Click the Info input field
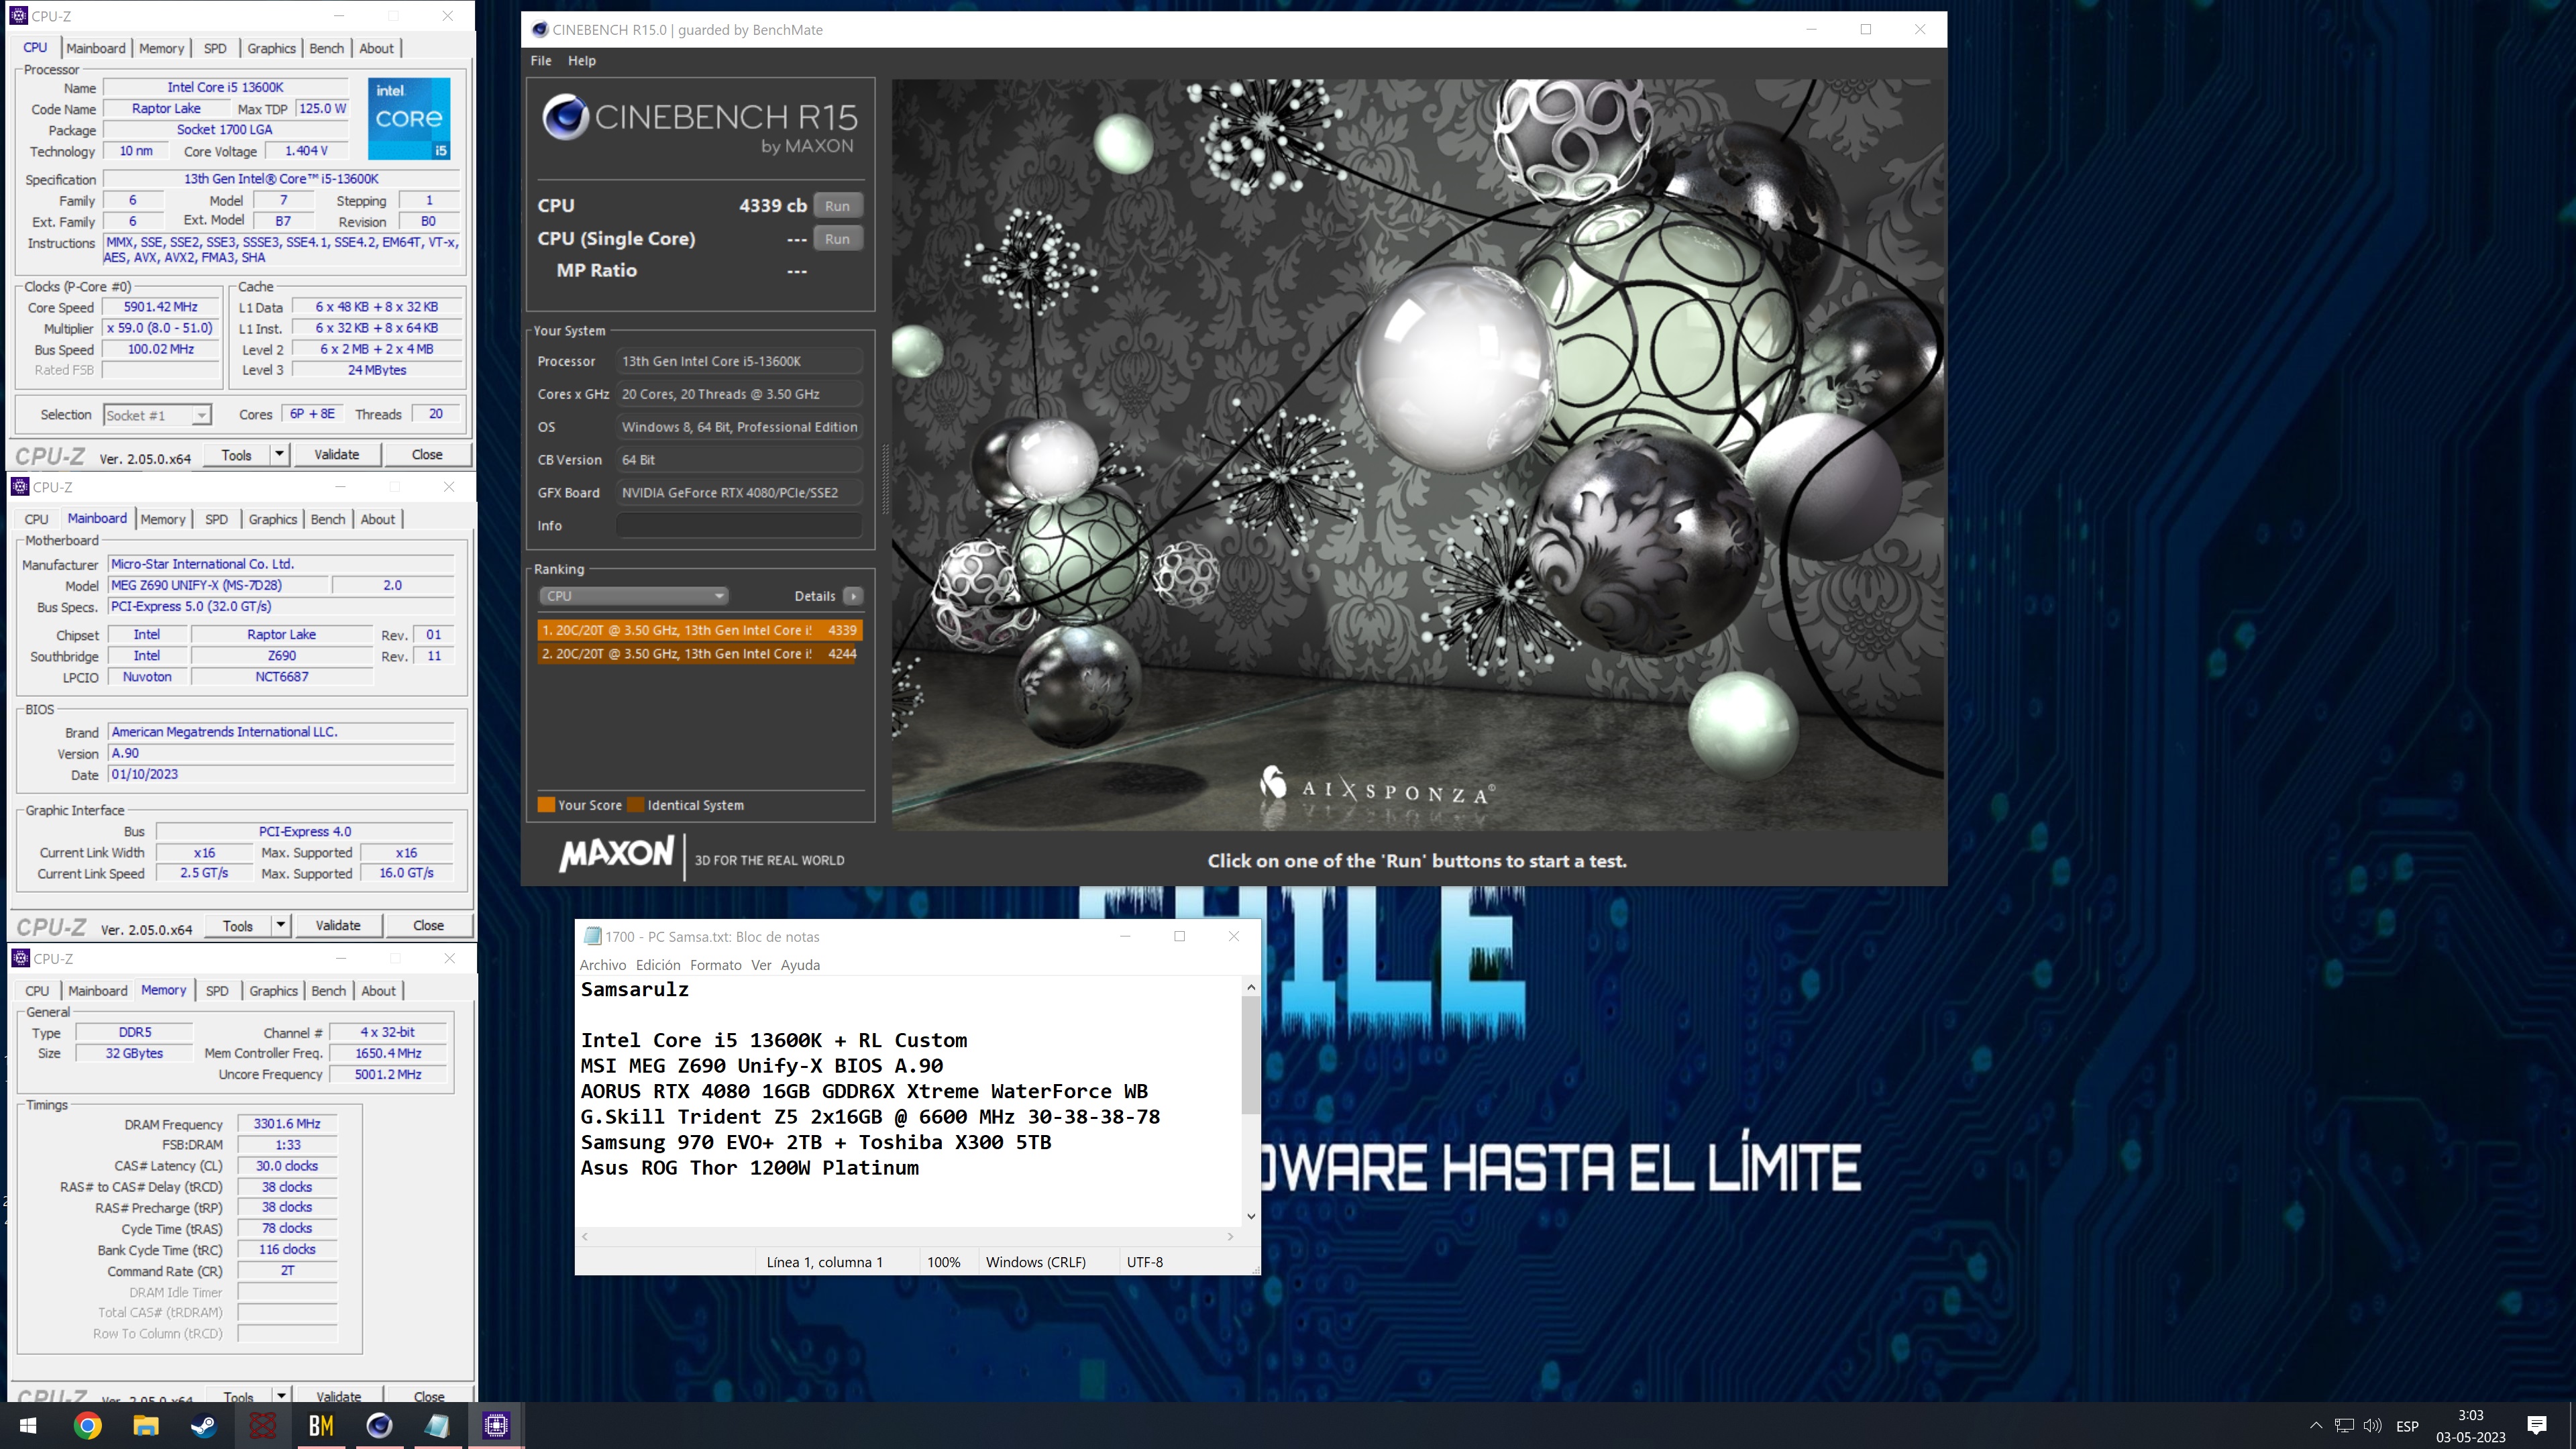This screenshot has height=1449, width=2576. pos(738,525)
